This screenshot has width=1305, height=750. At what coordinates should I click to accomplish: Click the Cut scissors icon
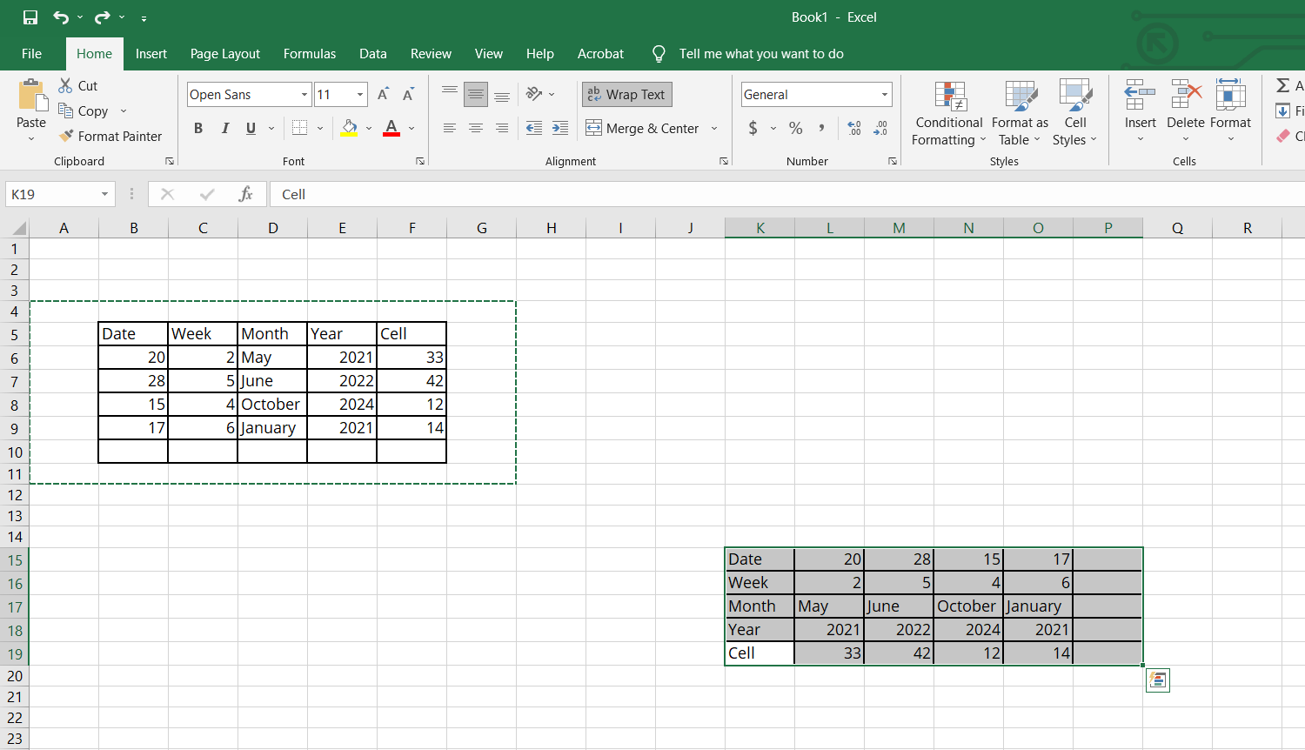pyautogui.click(x=65, y=85)
